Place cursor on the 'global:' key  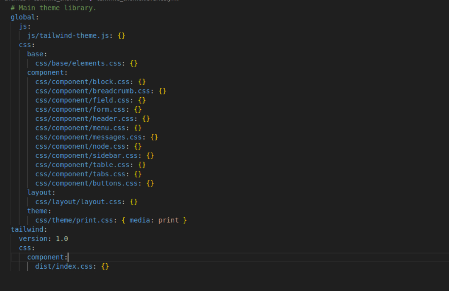tap(24, 17)
